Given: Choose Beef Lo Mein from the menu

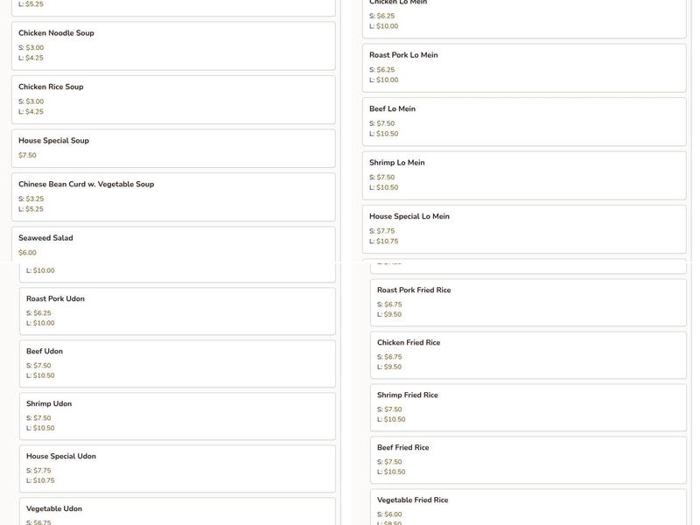Looking at the screenshot, I should point(523,121).
